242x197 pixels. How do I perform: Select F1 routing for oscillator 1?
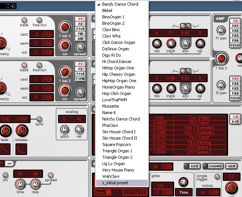click(80, 19)
